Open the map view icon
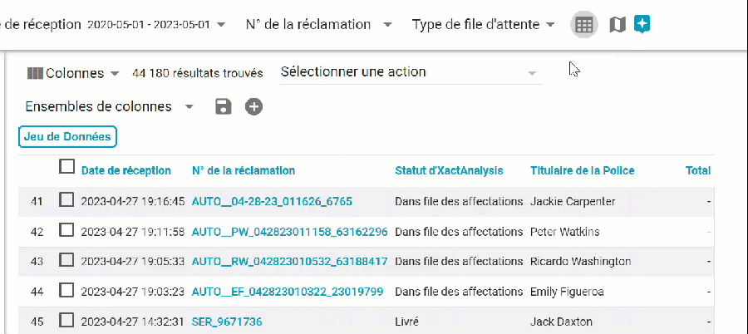Viewport: 748px width, 334px height. pyautogui.click(x=617, y=25)
